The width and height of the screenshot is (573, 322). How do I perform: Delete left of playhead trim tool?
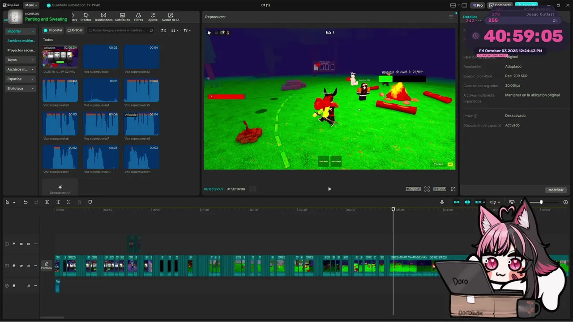58,202
